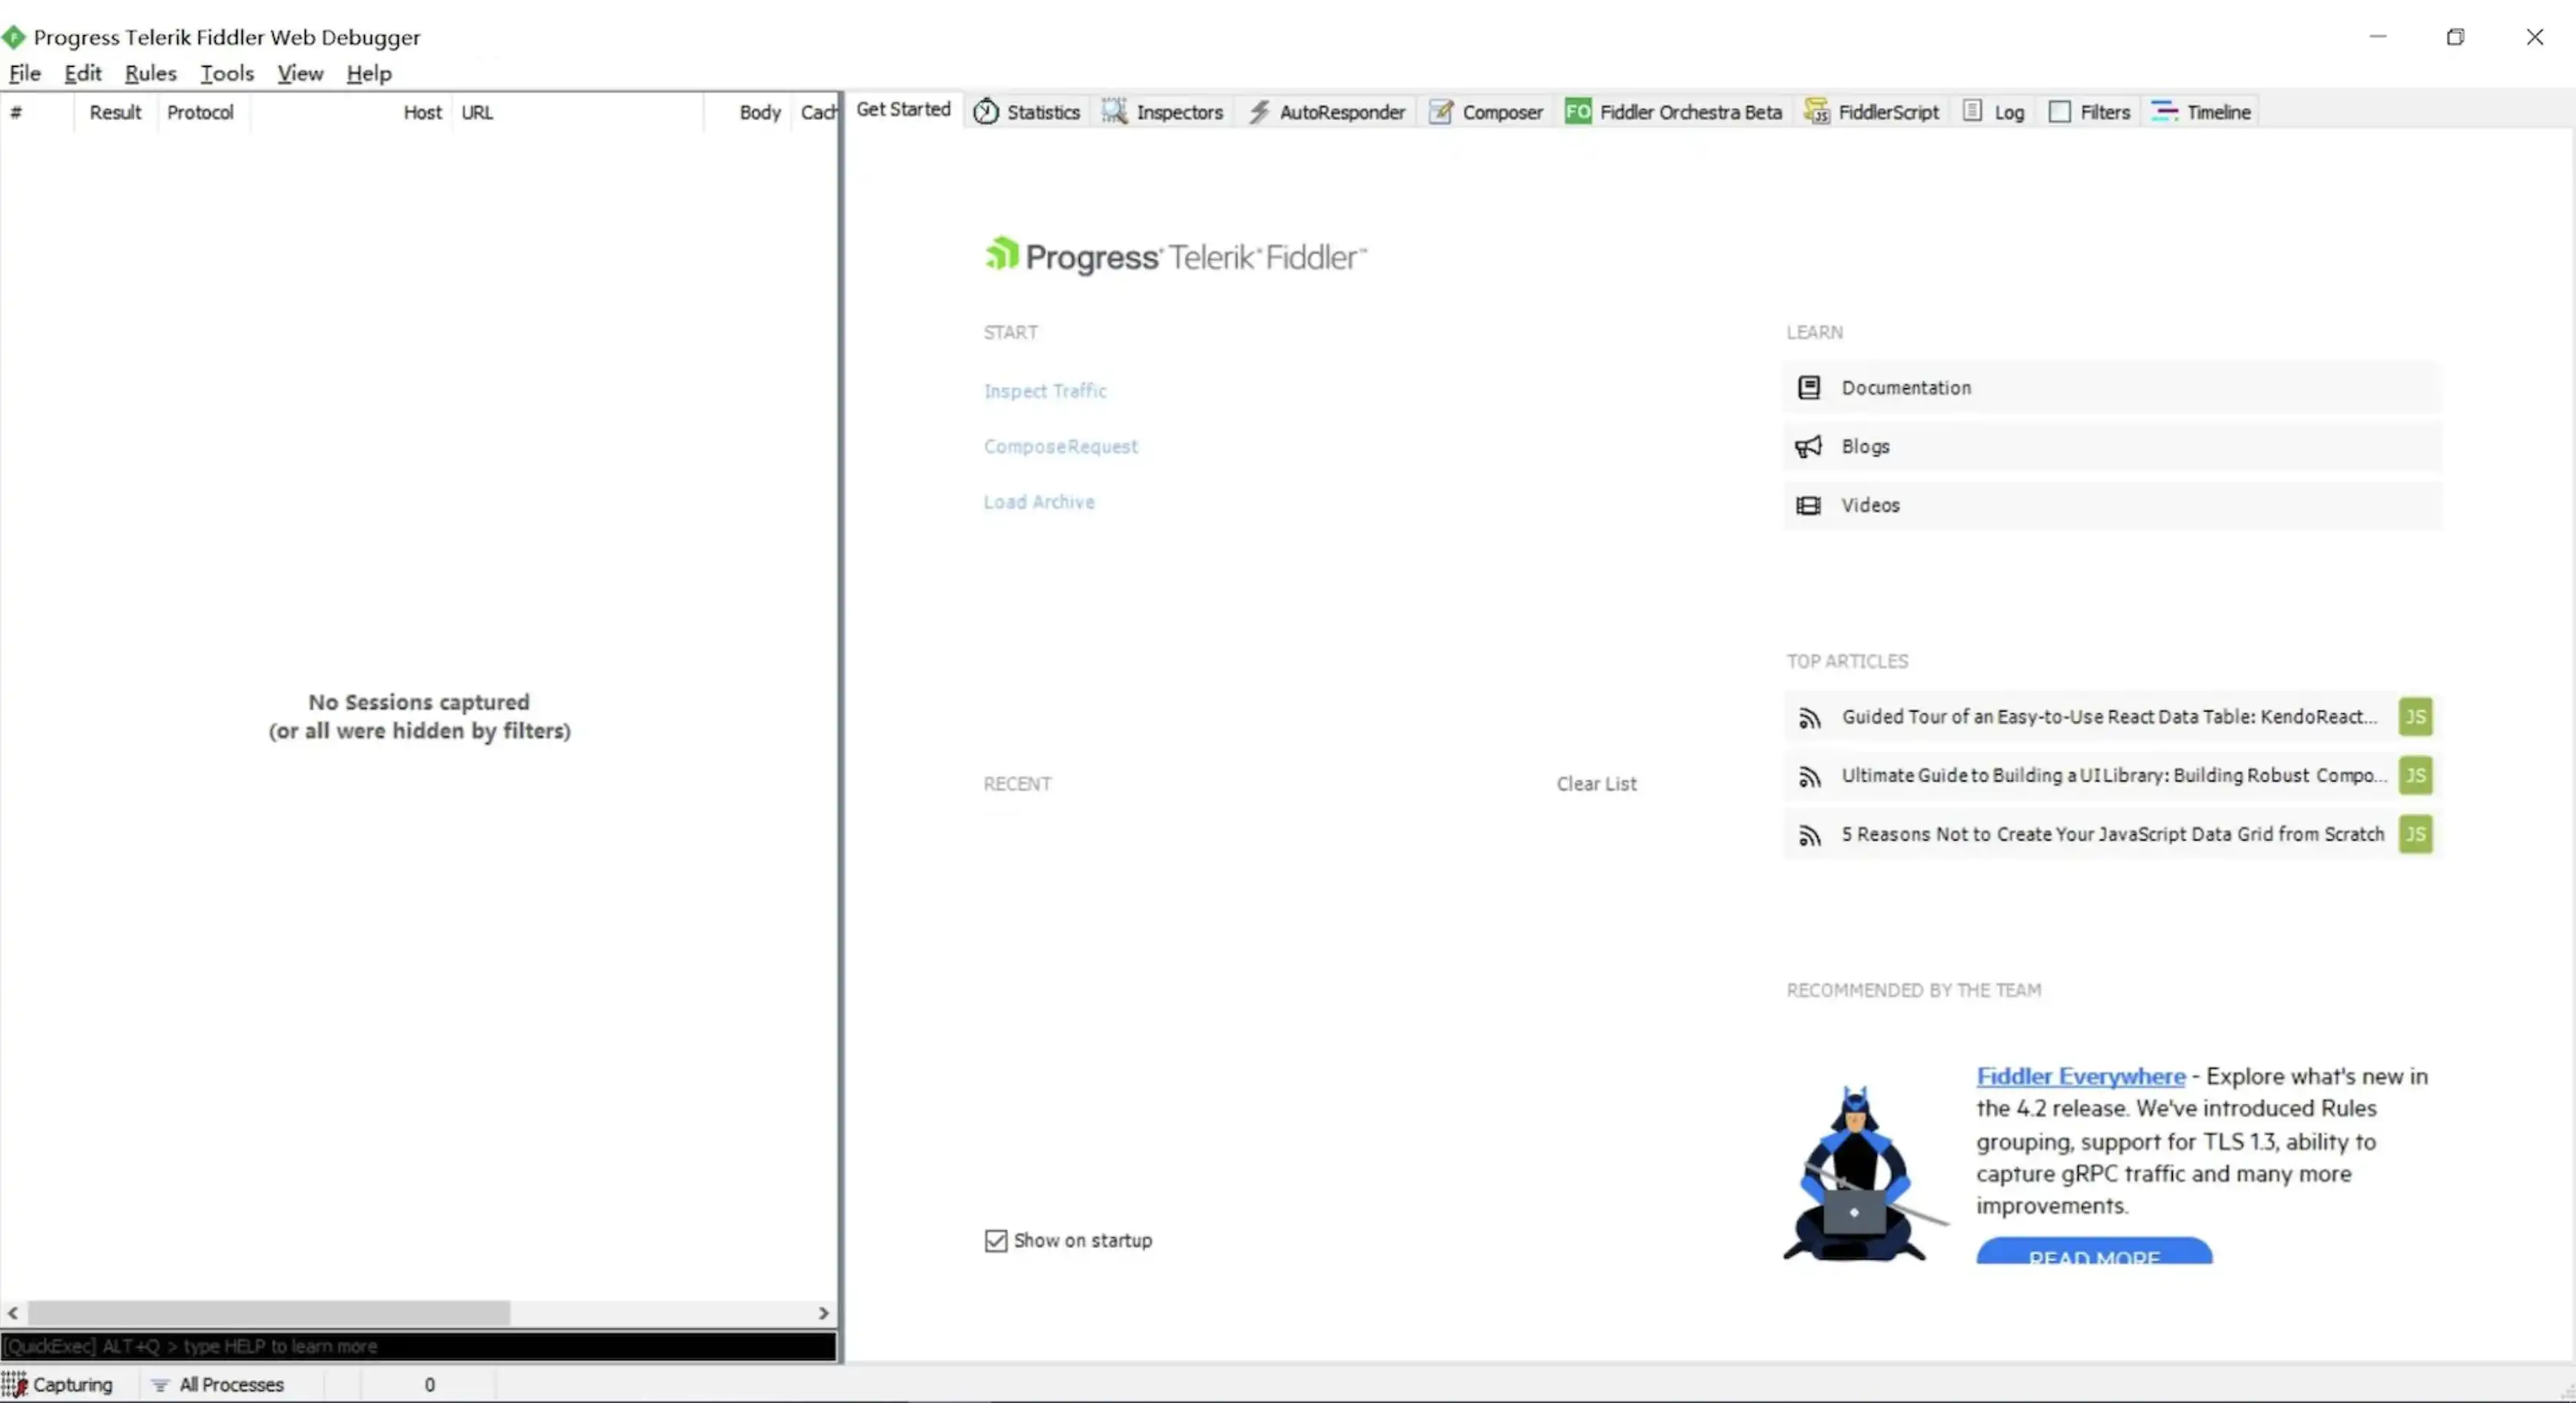The image size is (2576, 1403).
Task: Click the READ MORE button
Action: pyautogui.click(x=2094, y=1251)
